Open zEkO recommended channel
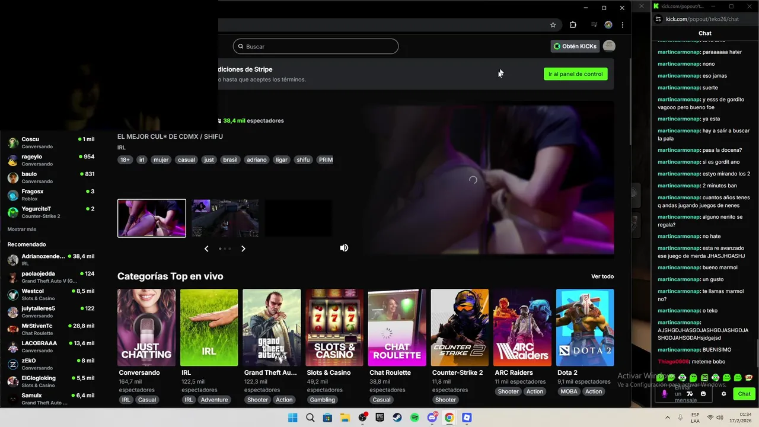 [50, 364]
